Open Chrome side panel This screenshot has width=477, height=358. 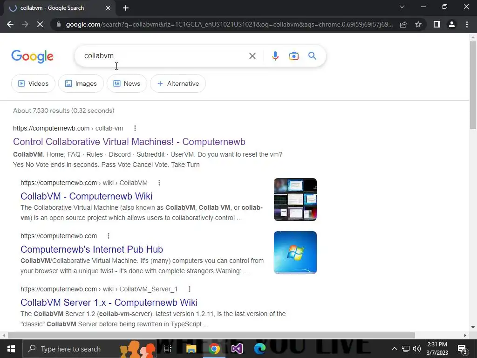(x=437, y=24)
